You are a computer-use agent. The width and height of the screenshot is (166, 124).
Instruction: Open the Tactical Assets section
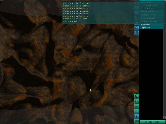[151, 11]
